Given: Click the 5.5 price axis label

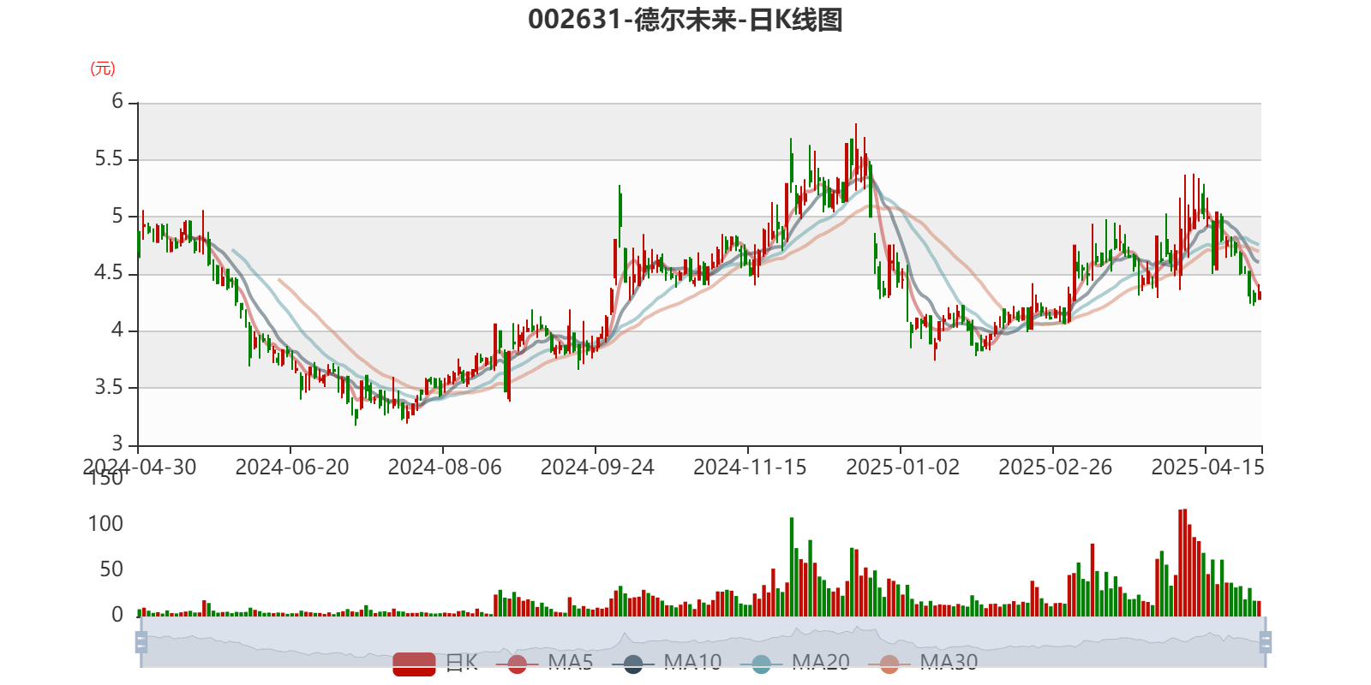Looking at the screenshot, I should pos(109,159).
